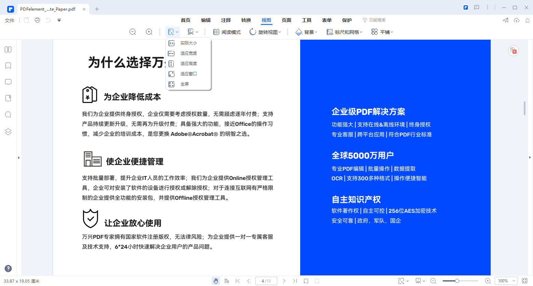The image size is (533, 286).
Task: Choose 适应宽度 to fit page width
Action: [x=188, y=53]
